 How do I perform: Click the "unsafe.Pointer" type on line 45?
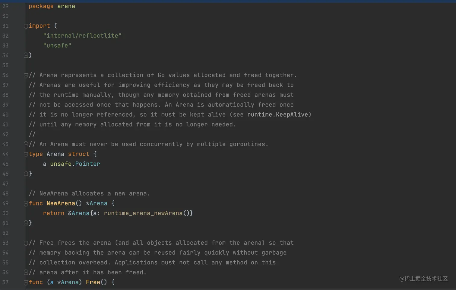(x=75, y=164)
